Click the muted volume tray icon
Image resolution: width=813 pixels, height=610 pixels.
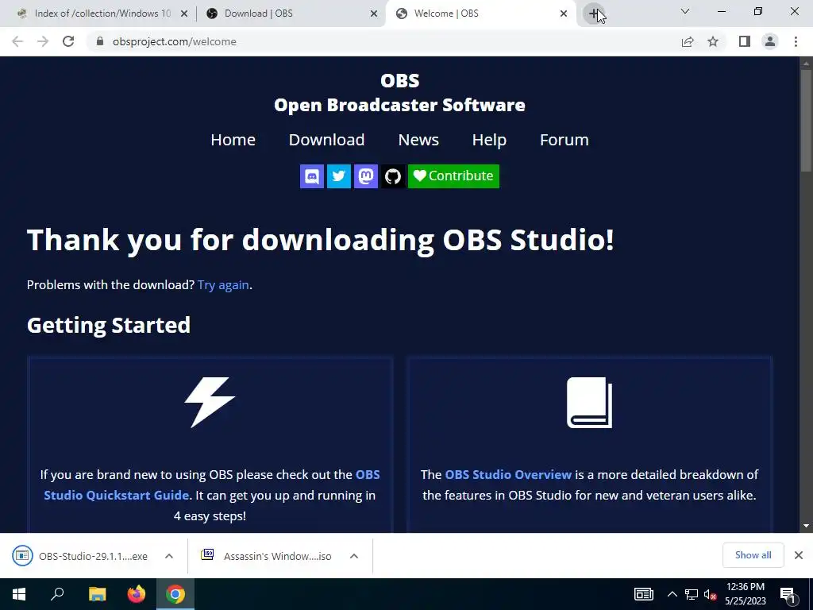(711, 594)
